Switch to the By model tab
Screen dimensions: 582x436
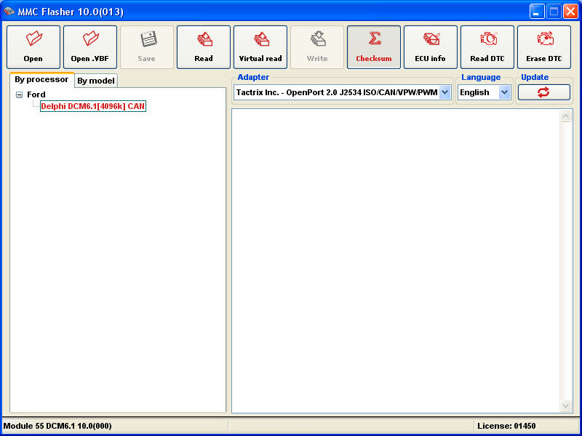pos(96,81)
